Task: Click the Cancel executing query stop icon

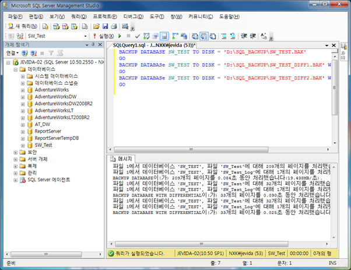Action: (x=128, y=36)
